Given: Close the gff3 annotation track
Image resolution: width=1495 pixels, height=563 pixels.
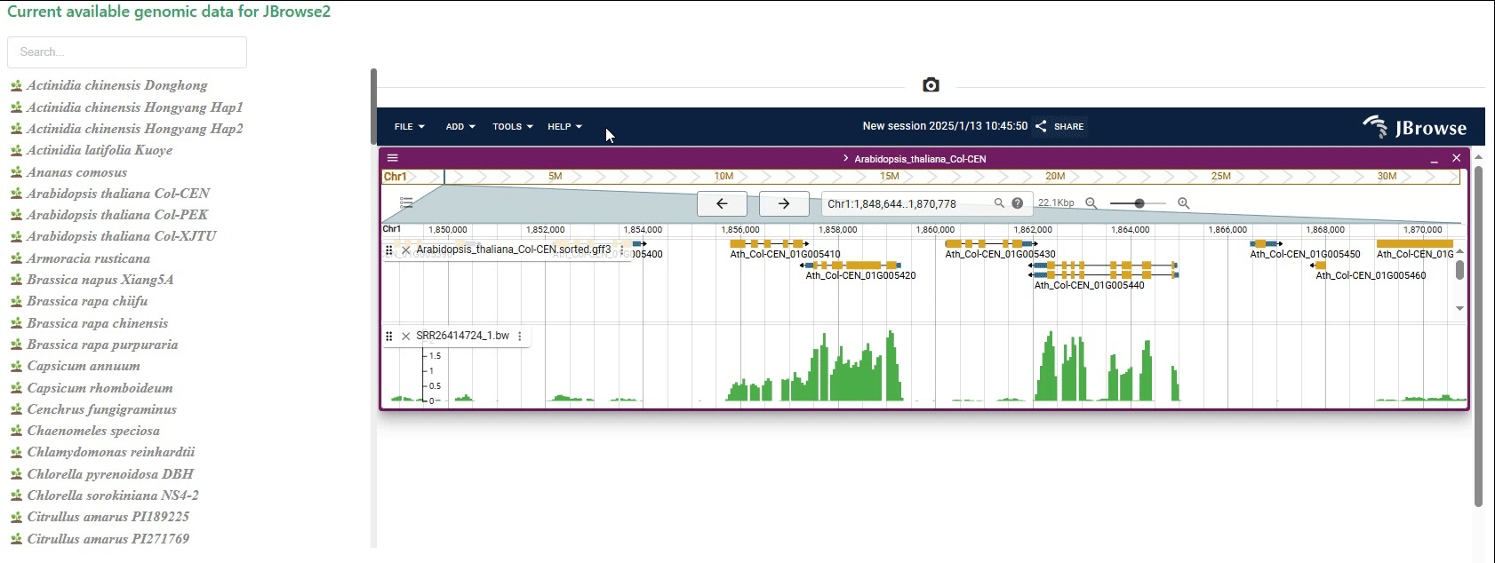Looking at the screenshot, I should tap(406, 250).
